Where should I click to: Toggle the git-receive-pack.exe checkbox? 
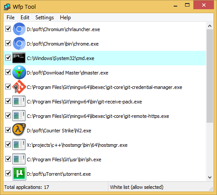(8, 101)
